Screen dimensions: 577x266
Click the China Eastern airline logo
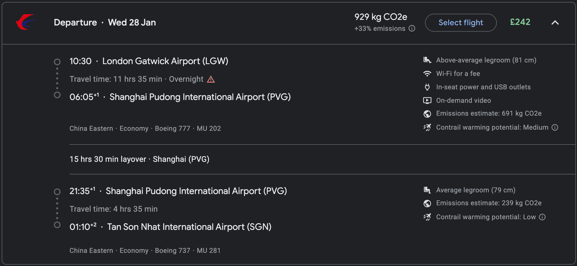tap(26, 22)
